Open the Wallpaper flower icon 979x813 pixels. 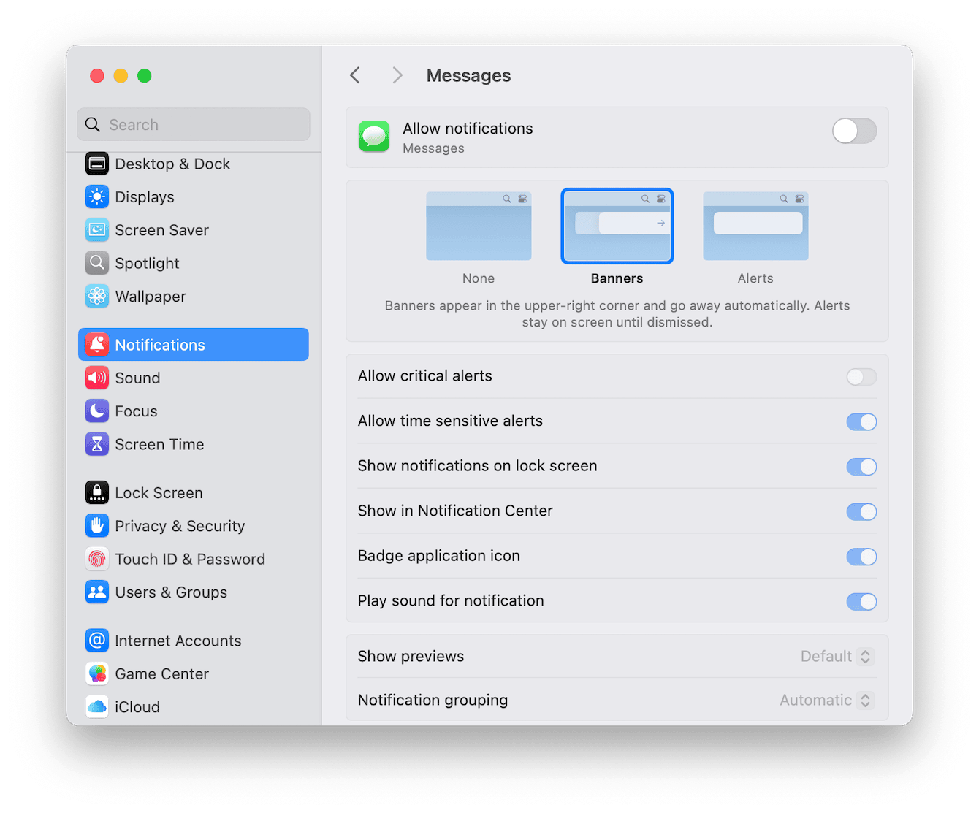(97, 297)
